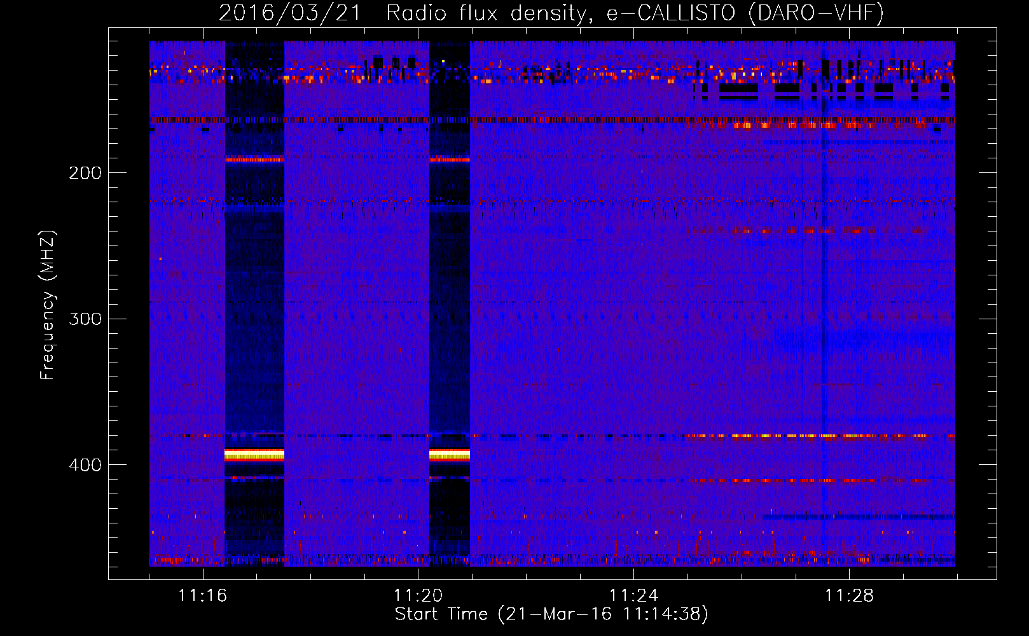The image size is (1029, 636).
Task: Click the "Start Time (21-Mar-16 11:14:38)" label
Action: (x=551, y=614)
